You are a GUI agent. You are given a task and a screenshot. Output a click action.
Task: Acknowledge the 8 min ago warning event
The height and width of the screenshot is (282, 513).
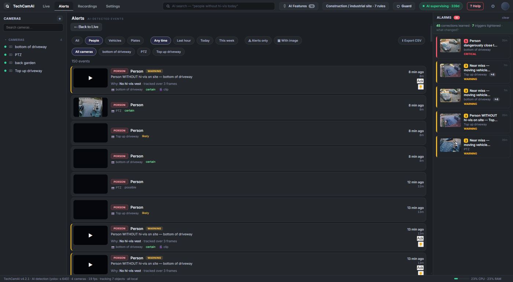point(420,81)
